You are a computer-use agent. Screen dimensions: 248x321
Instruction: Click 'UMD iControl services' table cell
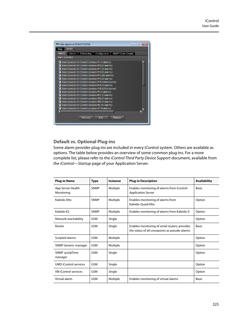point(70,264)
